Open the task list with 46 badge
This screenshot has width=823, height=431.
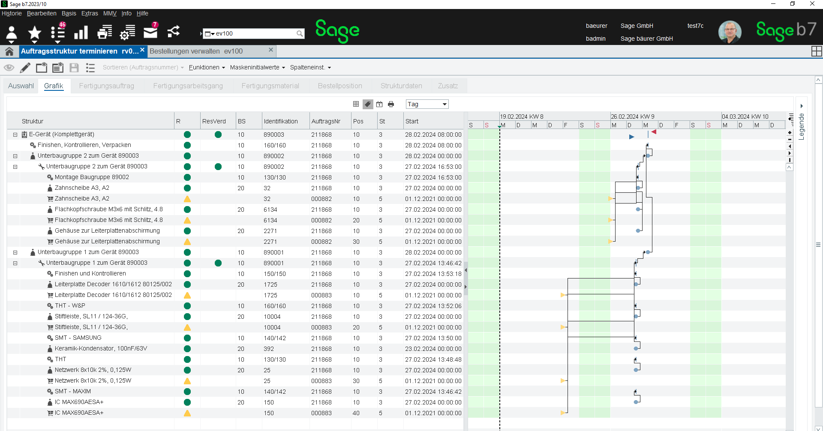point(57,33)
